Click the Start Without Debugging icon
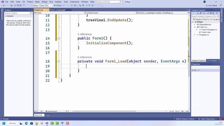The image size is (224, 126). click(64, 6)
